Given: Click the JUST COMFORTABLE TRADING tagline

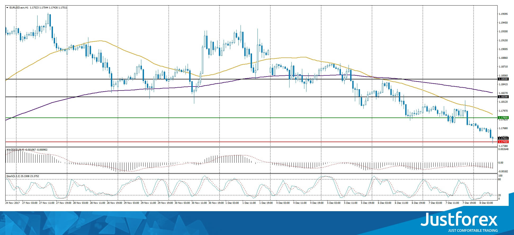Looking at the screenshot, I should [x=473, y=231].
